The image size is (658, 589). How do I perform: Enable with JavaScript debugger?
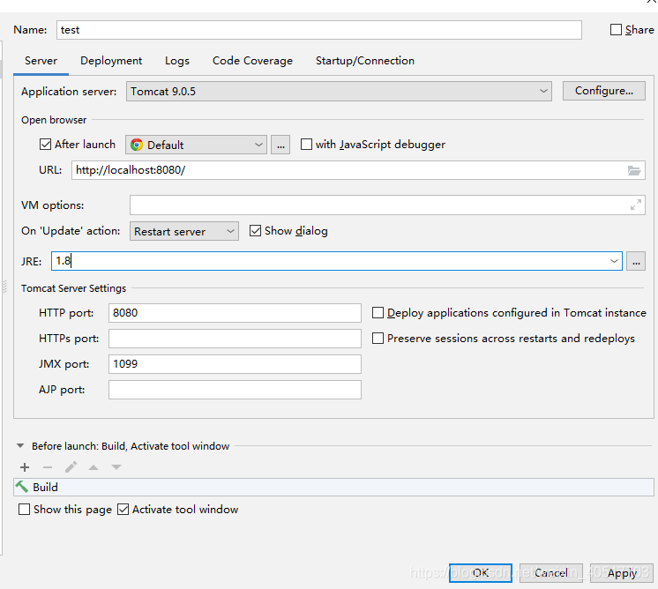tap(306, 145)
